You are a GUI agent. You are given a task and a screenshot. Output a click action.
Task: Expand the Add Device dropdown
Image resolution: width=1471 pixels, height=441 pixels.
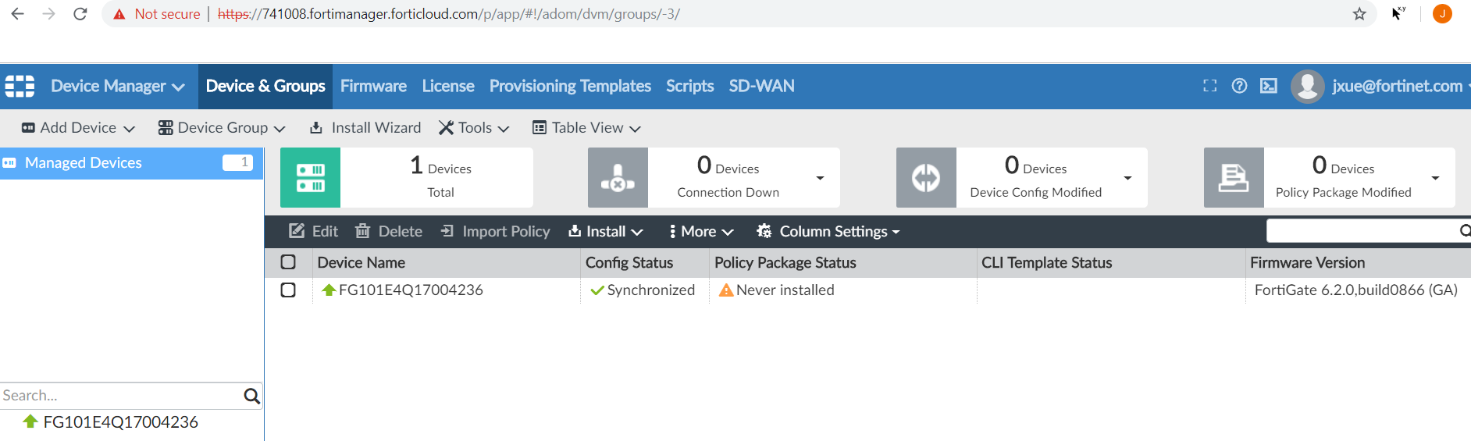(78, 128)
